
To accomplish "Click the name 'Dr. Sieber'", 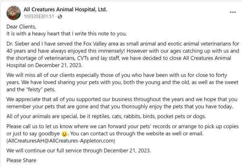I will [x=18, y=44].
